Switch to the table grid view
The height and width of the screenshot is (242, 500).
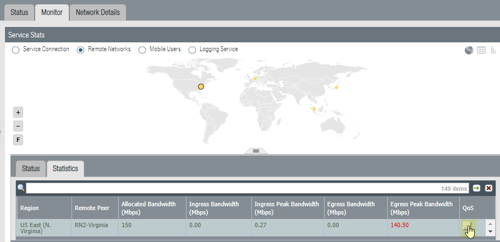[481, 50]
